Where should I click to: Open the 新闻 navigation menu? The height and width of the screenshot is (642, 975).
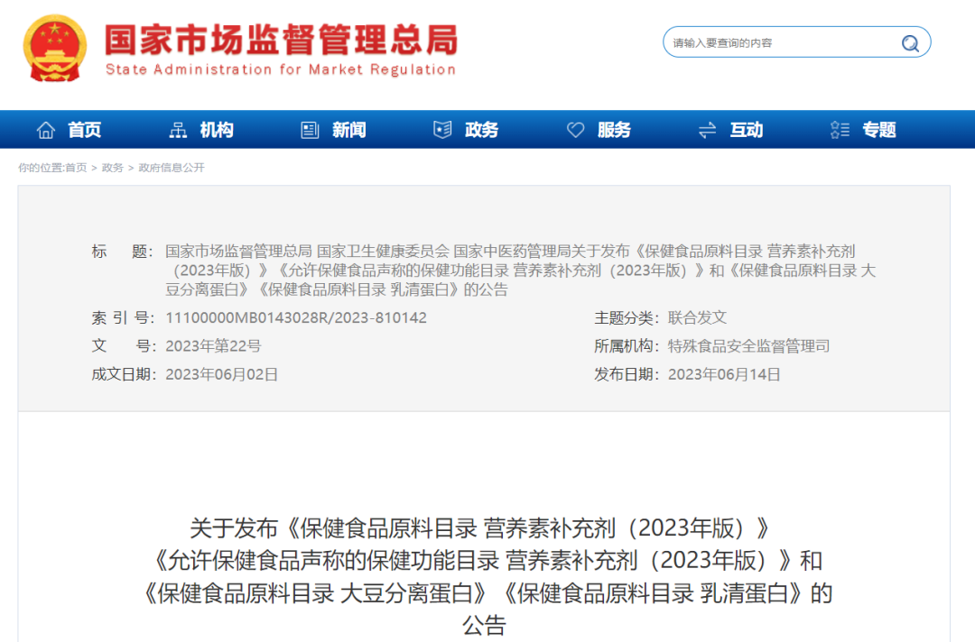348,130
